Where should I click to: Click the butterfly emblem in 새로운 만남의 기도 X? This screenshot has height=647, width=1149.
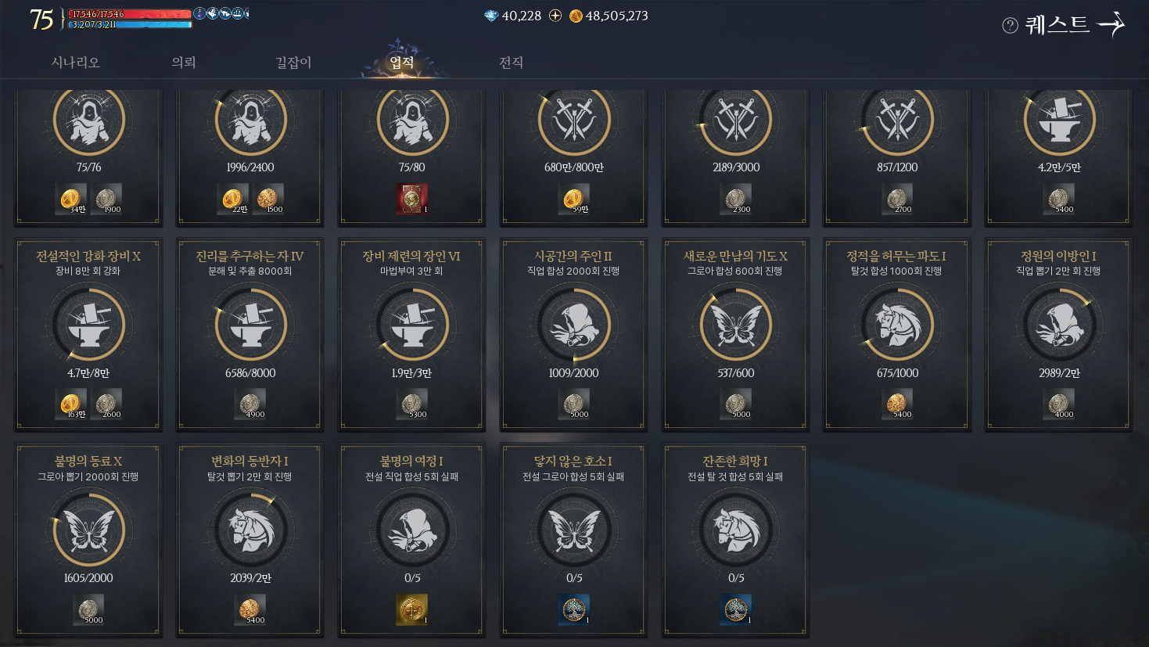(735, 324)
